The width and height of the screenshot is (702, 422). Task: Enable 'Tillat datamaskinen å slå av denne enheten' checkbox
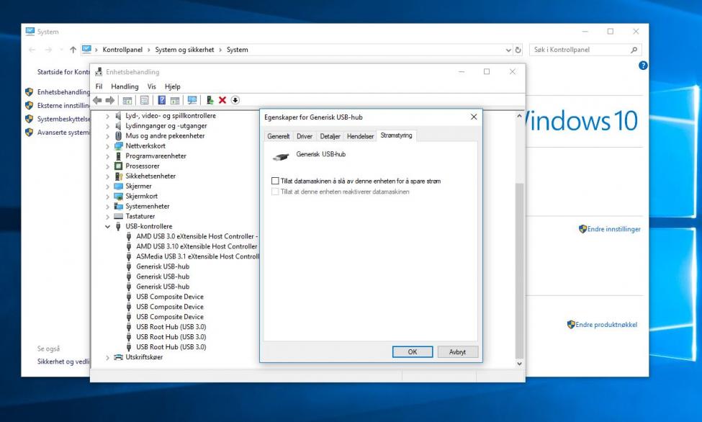275,181
